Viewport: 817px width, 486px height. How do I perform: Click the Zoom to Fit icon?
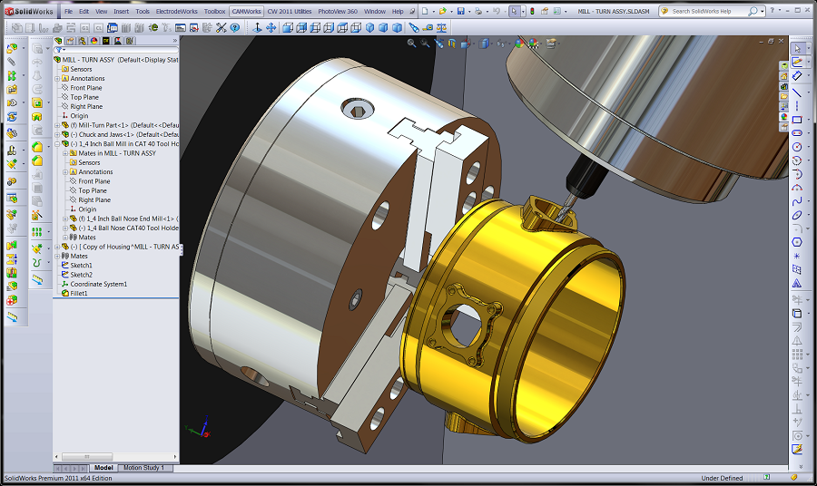coord(412,43)
